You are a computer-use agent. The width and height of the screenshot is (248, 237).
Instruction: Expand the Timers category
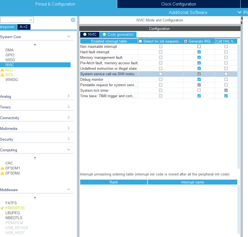click(x=69, y=107)
